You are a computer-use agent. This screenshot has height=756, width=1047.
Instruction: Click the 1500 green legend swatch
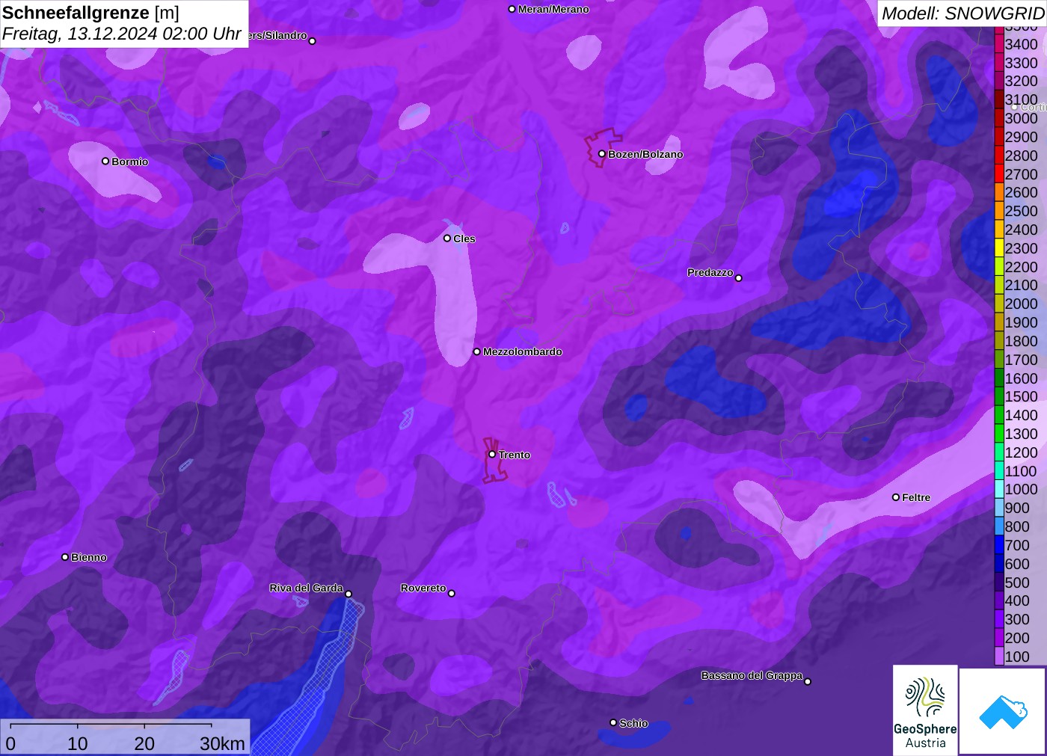coord(999,396)
